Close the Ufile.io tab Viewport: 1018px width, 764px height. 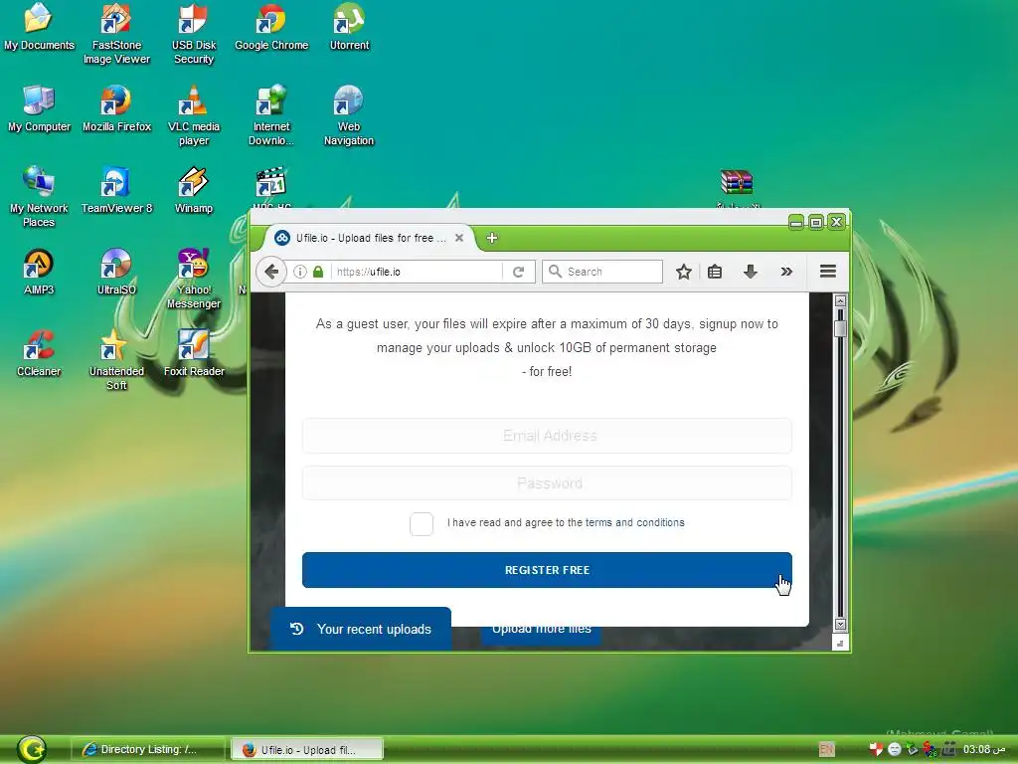click(459, 238)
